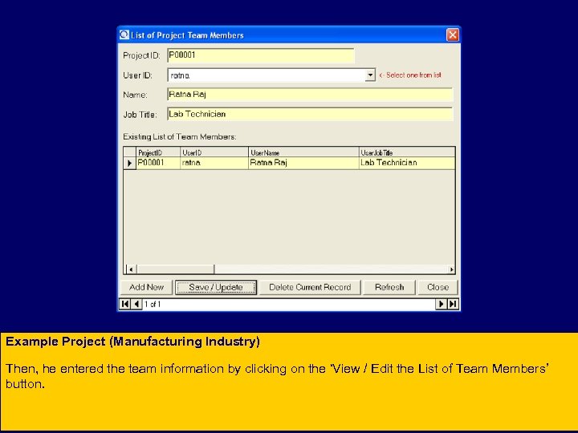Image resolution: width=578 pixels, height=433 pixels.
Task: Go to previous record navigation arrow
Action: coord(136,304)
